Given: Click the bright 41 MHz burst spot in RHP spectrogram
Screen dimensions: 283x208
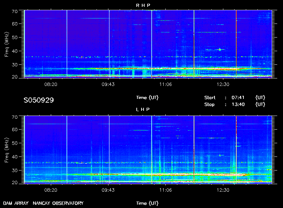Looking at the screenshot, I should [x=220, y=49].
